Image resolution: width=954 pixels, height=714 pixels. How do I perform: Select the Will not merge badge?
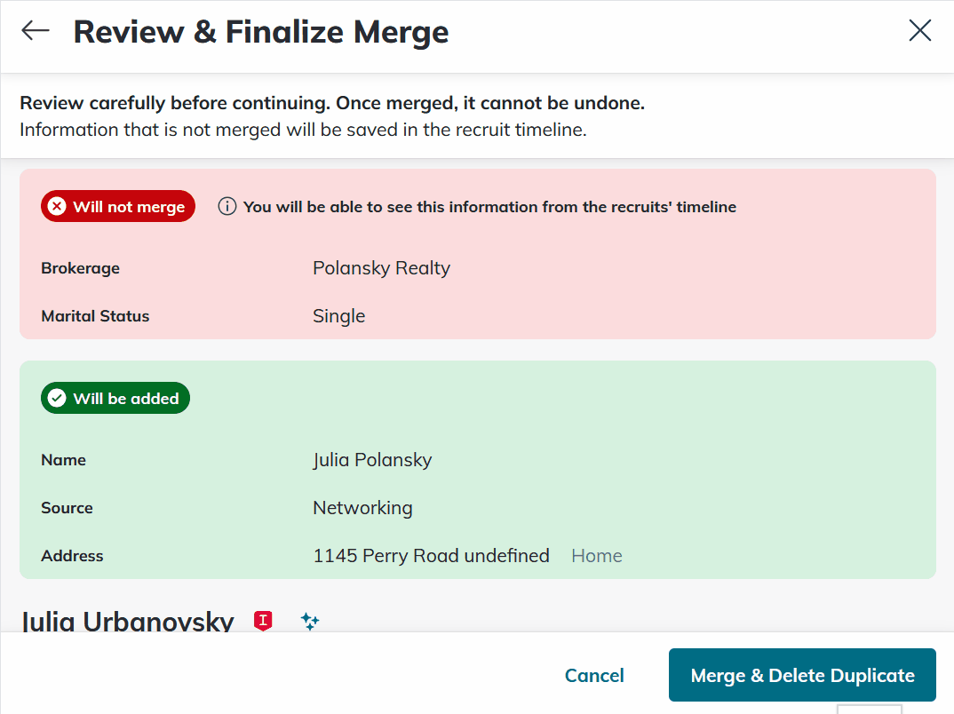pos(117,206)
